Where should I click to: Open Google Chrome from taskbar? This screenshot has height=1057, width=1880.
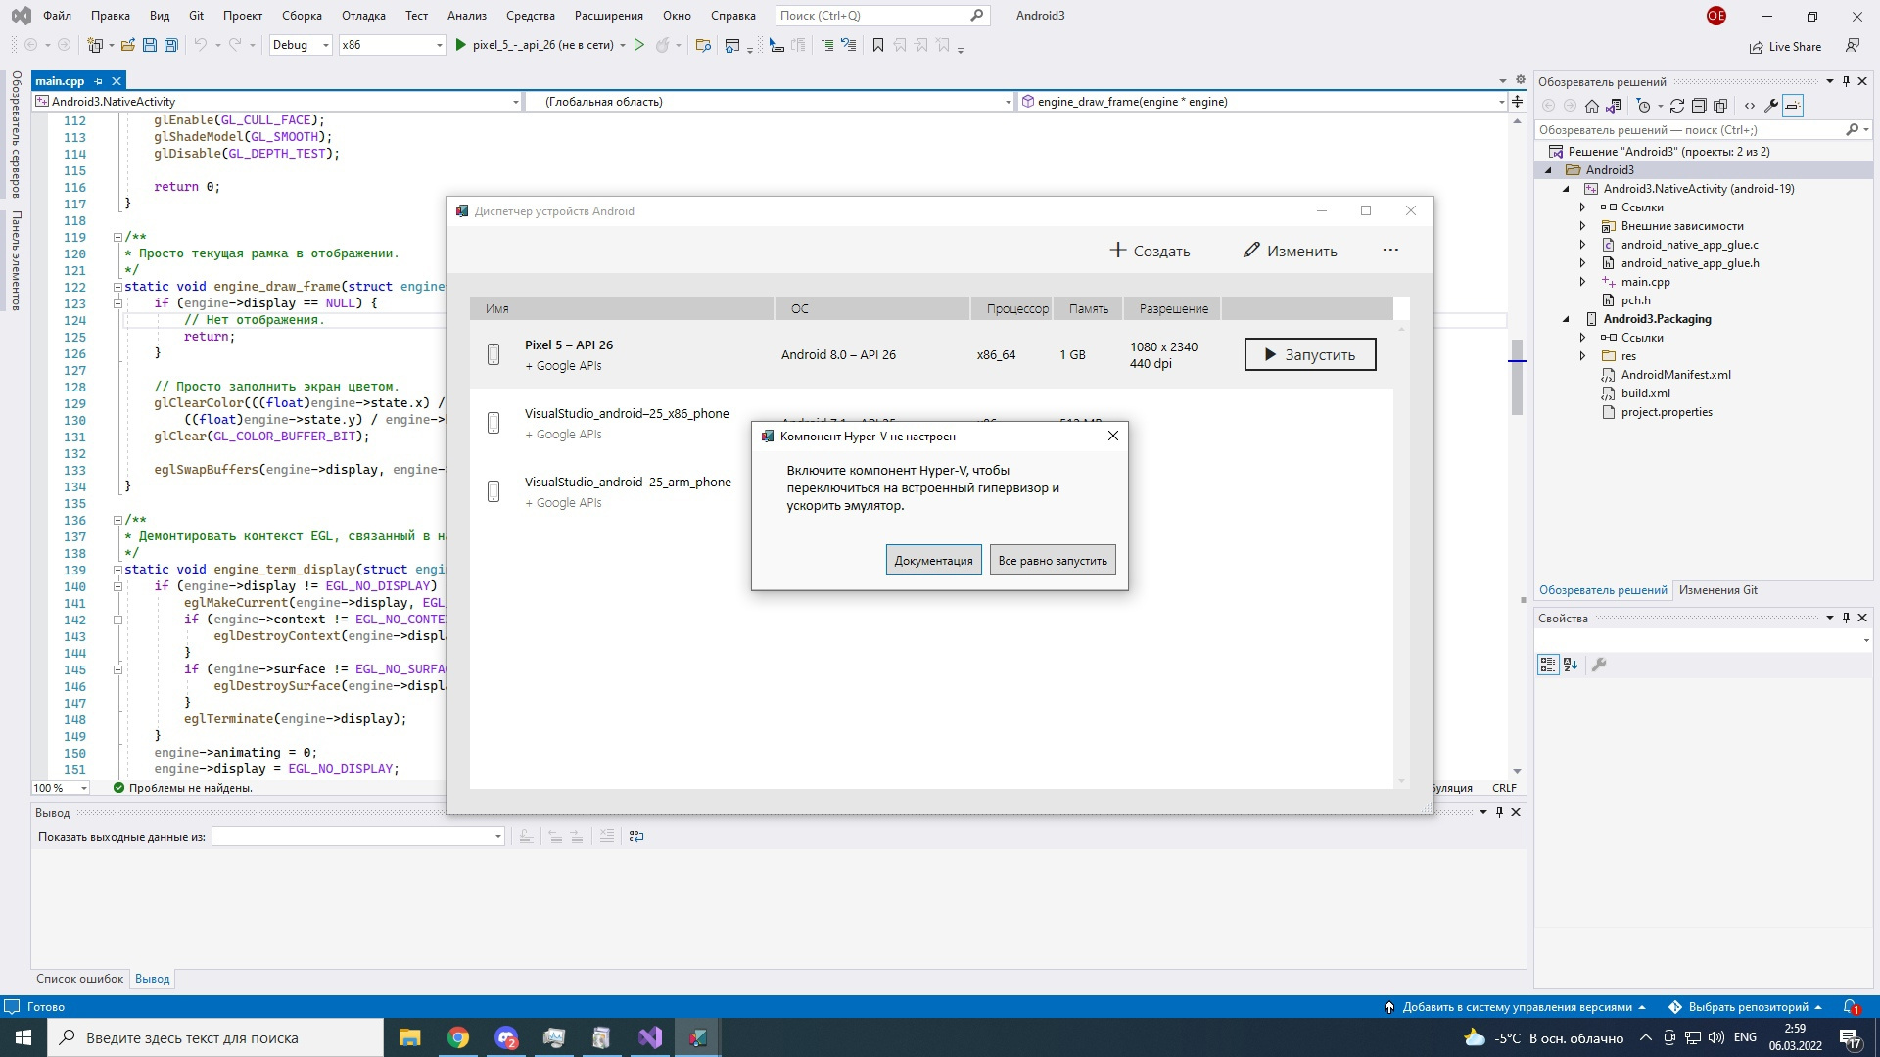[458, 1037]
